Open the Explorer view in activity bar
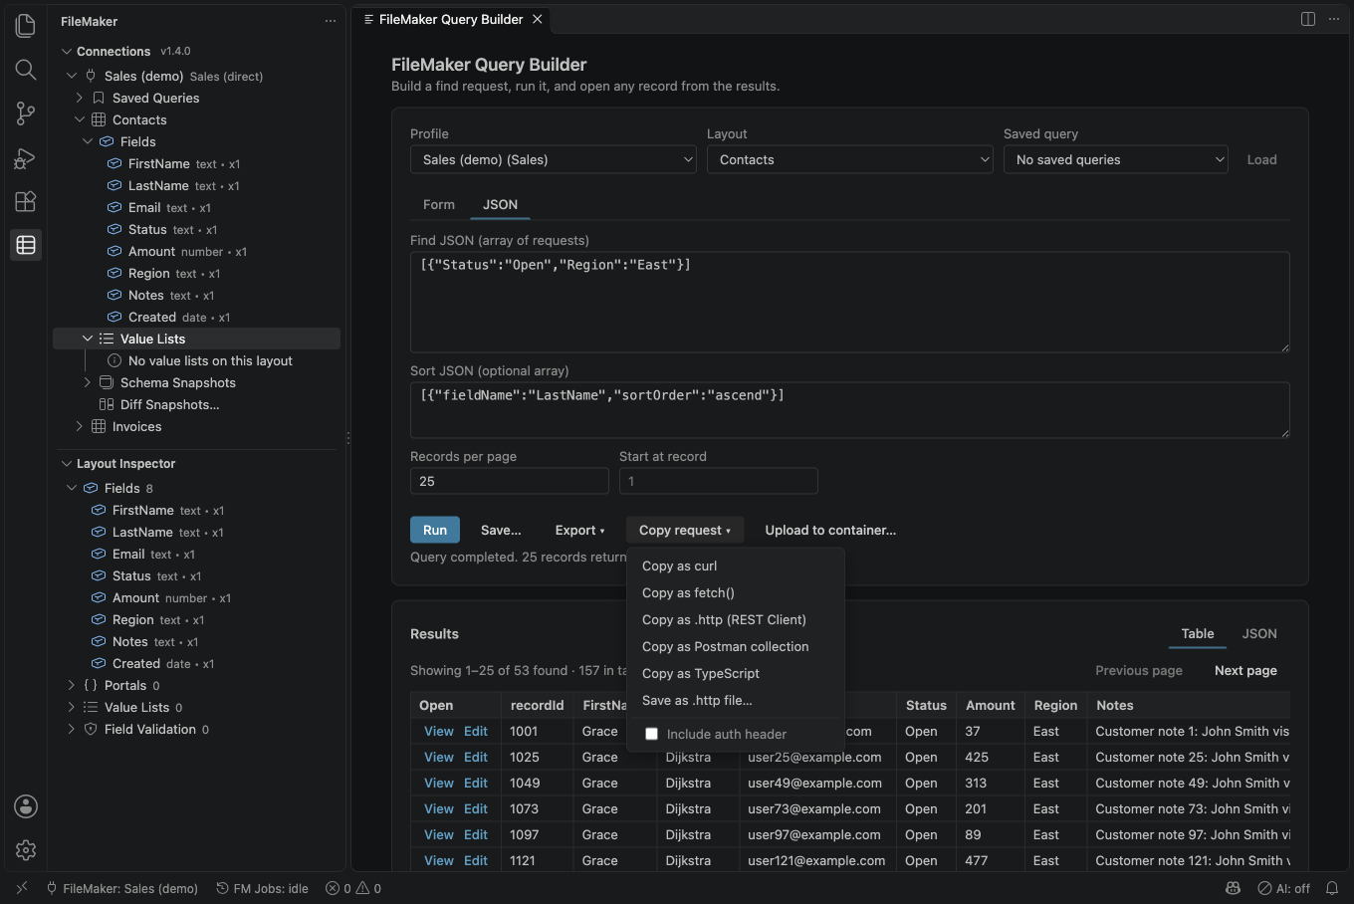Viewport: 1354px width, 904px height. click(26, 25)
